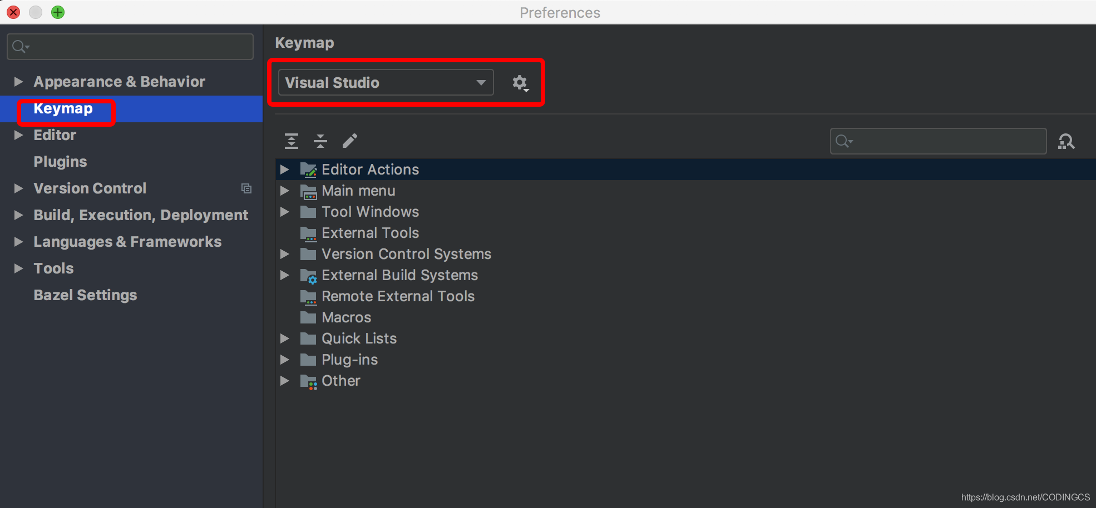The image size is (1096, 508).
Task: Open the Bazel Settings page
Action: click(85, 295)
